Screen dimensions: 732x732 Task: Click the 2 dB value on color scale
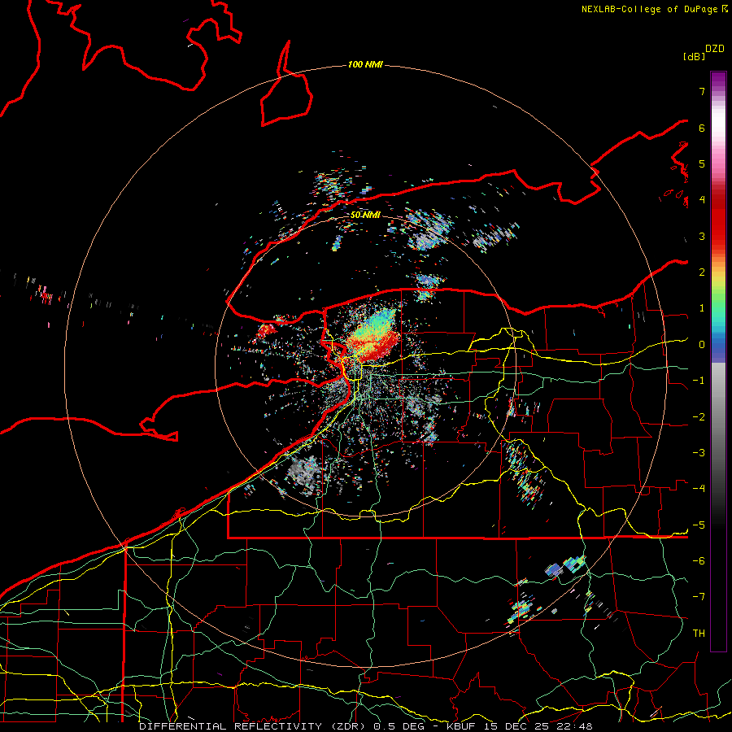(702, 272)
